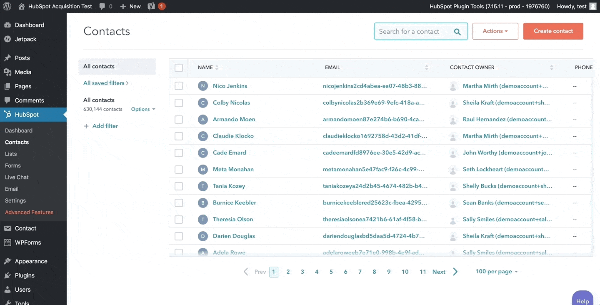This screenshot has width=600, height=305.
Task: Check the row checkbox for Meta Monahan
Action: pos(179,169)
